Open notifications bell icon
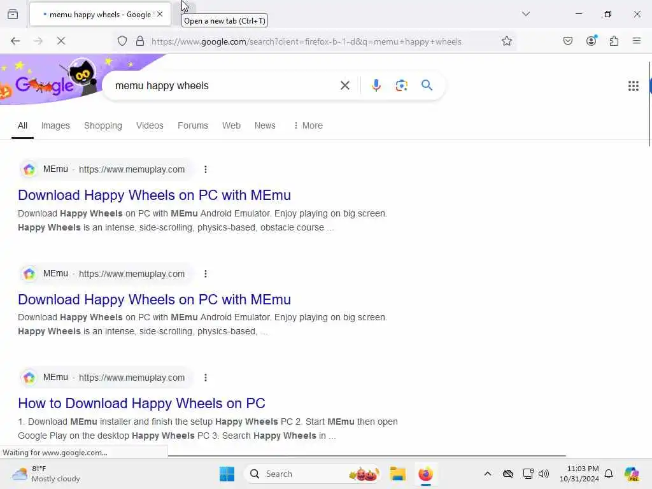 pyautogui.click(x=609, y=474)
